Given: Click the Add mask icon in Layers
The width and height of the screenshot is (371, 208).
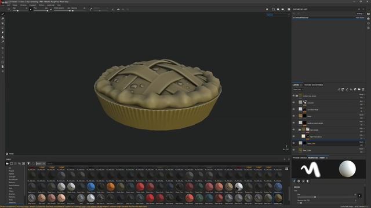Looking at the screenshot, I should [343, 90].
